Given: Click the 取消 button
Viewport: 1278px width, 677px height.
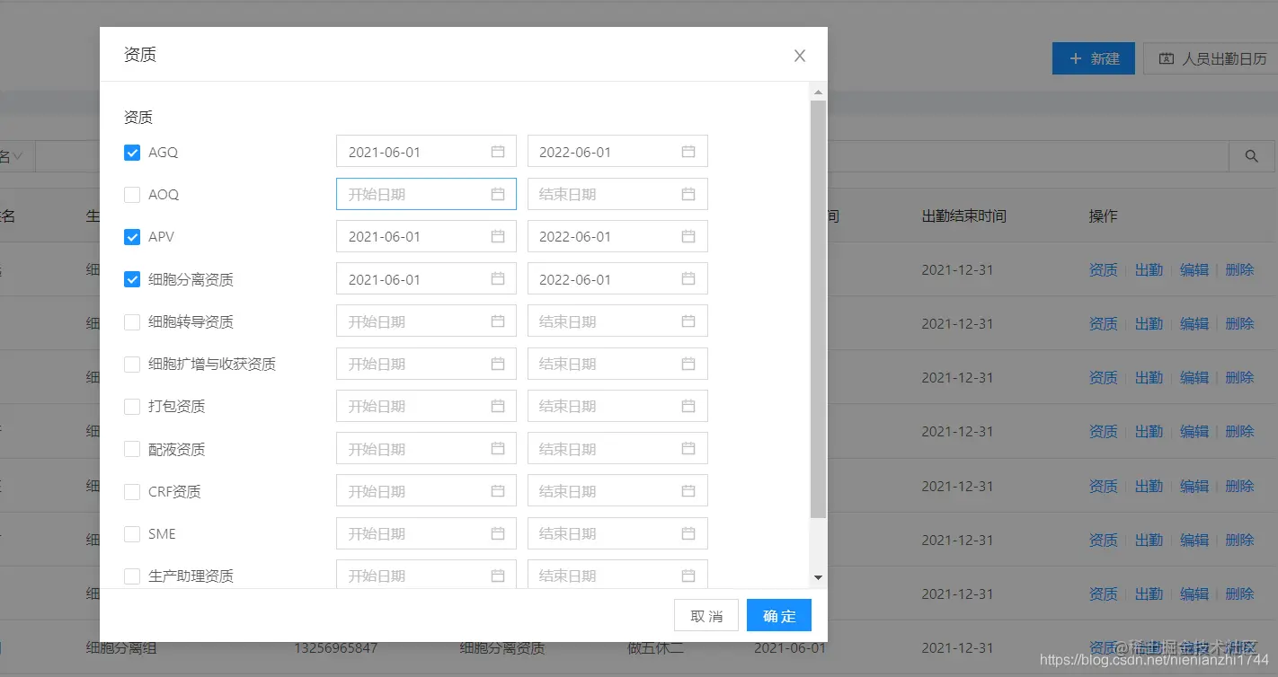Looking at the screenshot, I should (706, 616).
